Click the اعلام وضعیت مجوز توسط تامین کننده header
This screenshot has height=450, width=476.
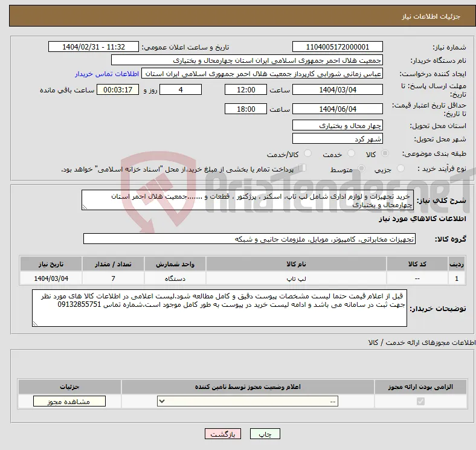point(248,387)
